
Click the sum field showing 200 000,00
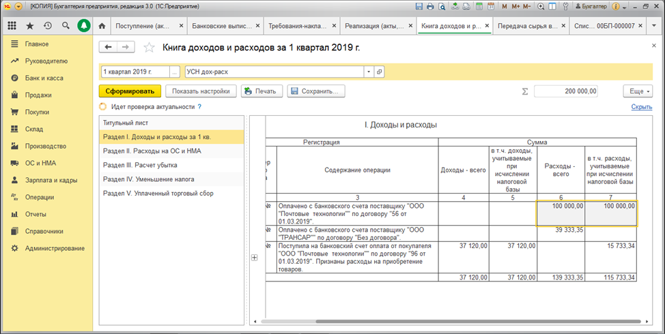(x=566, y=91)
